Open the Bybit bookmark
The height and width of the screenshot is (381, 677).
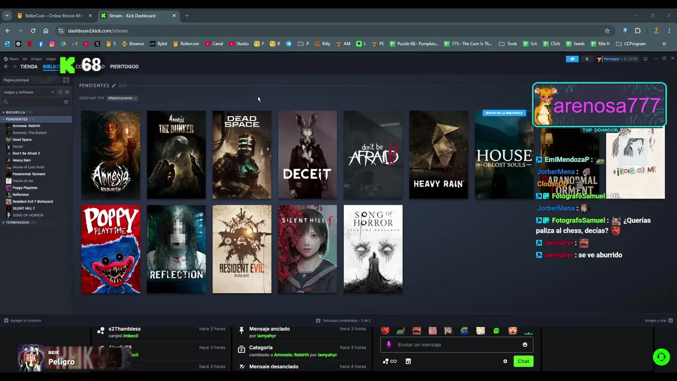[x=158, y=44]
